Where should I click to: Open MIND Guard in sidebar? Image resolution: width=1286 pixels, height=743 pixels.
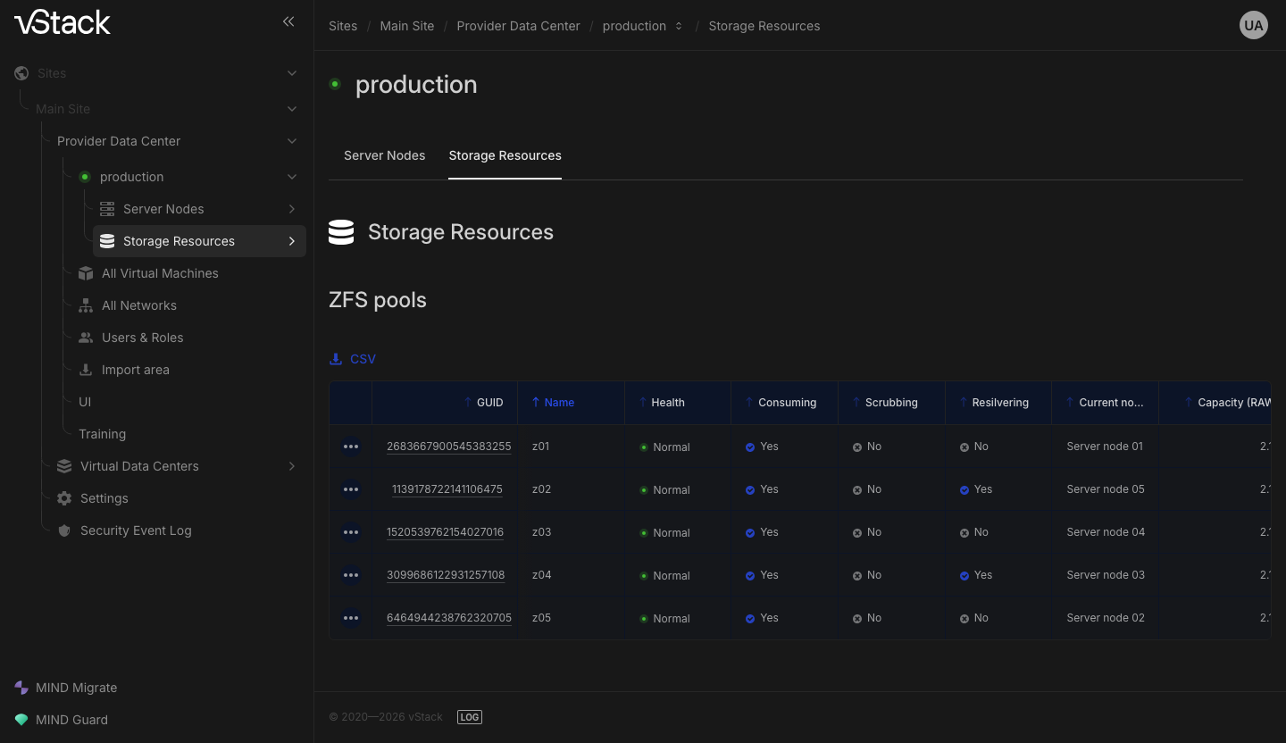click(71, 720)
